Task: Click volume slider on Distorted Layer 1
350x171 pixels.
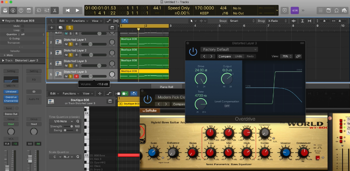Action: coord(94,44)
